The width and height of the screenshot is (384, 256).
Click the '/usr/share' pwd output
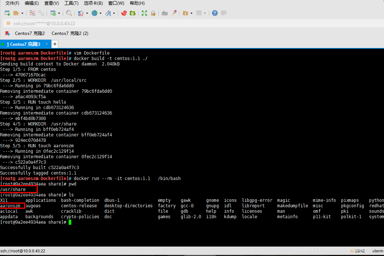pyautogui.click(x=13, y=189)
